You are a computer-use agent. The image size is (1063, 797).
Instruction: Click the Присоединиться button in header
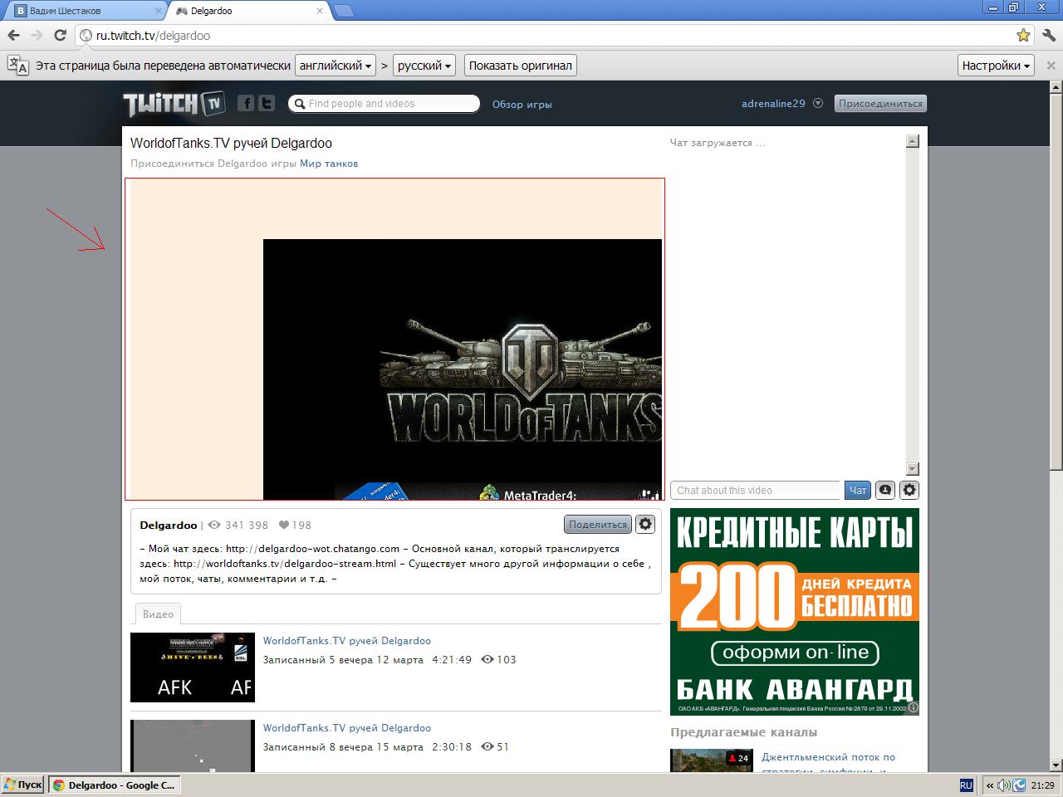(880, 104)
